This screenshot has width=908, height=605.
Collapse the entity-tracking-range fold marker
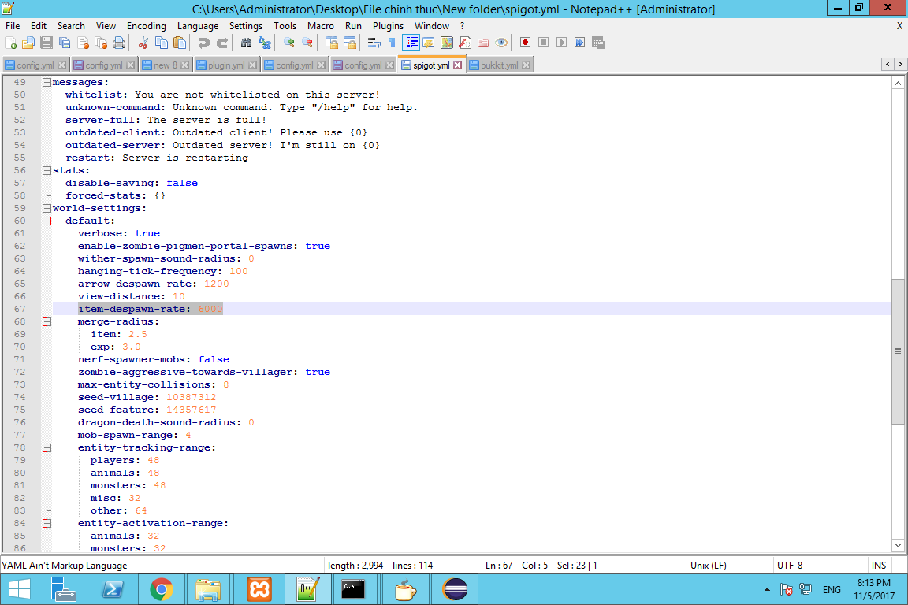tap(47, 447)
